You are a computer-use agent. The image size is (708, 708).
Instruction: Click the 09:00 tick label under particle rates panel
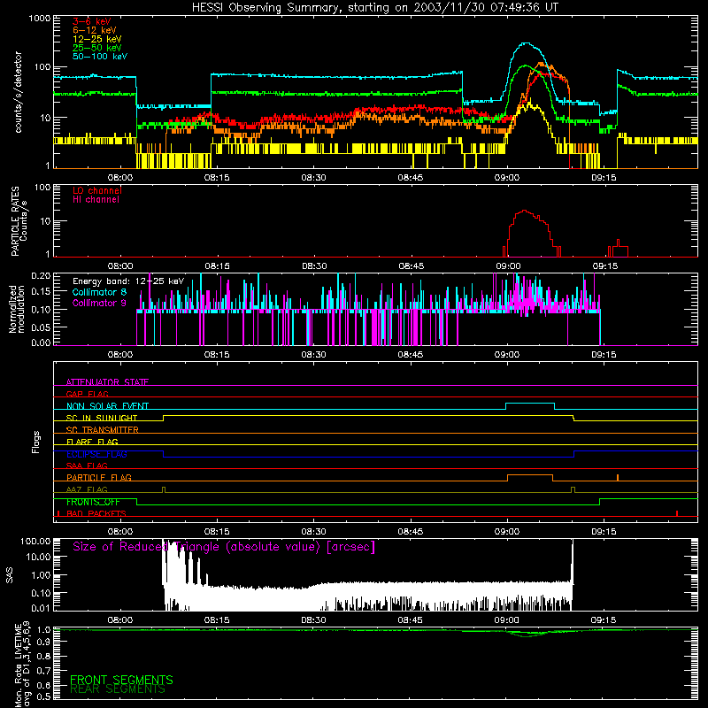point(508,266)
